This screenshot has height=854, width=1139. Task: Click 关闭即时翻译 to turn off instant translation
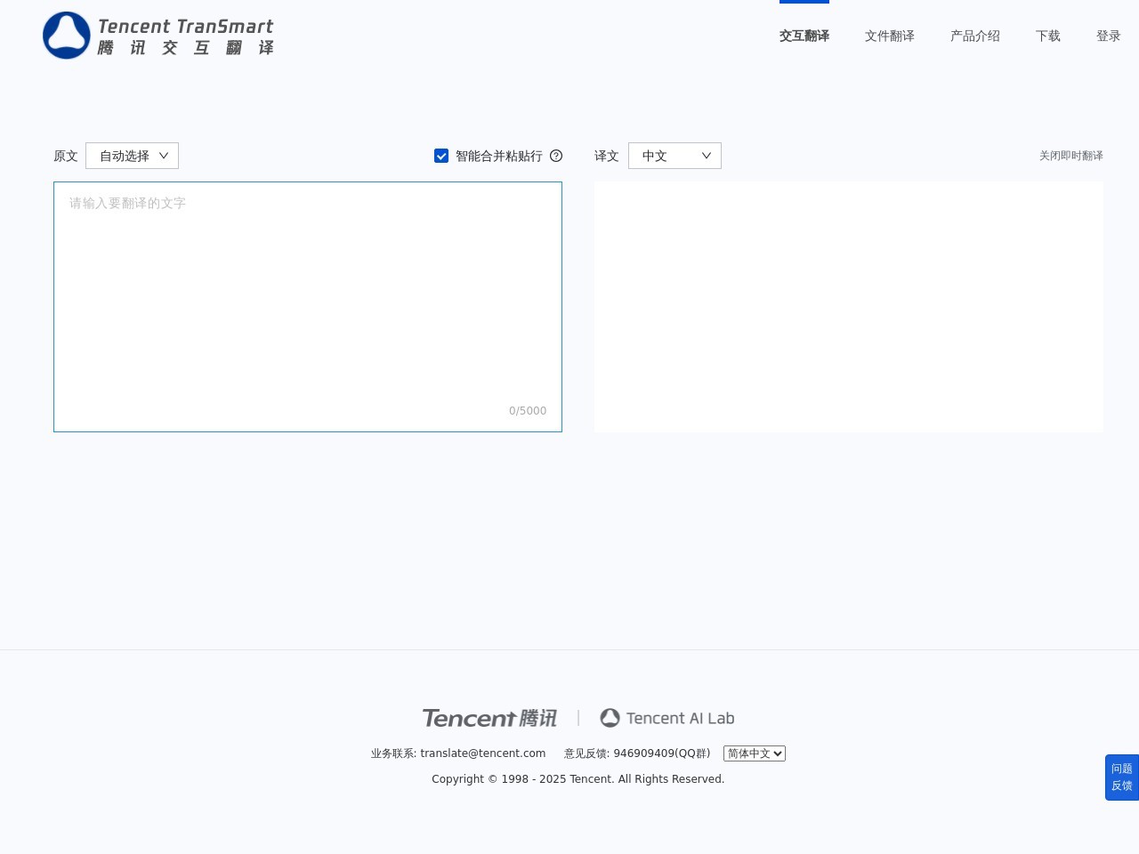pyautogui.click(x=1071, y=156)
